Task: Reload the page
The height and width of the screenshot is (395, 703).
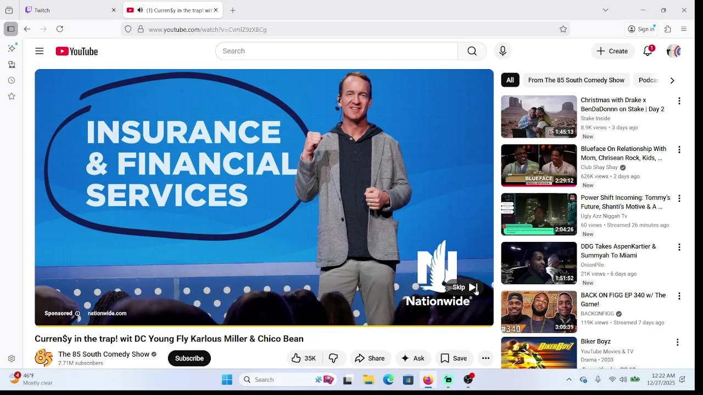Action: click(60, 29)
